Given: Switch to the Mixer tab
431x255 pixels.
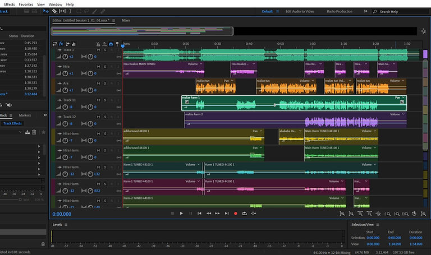Looking at the screenshot, I should point(126,20).
